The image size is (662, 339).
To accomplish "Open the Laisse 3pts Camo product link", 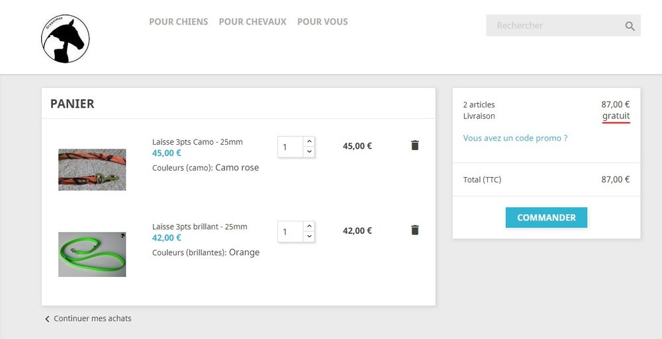I will tap(197, 142).
